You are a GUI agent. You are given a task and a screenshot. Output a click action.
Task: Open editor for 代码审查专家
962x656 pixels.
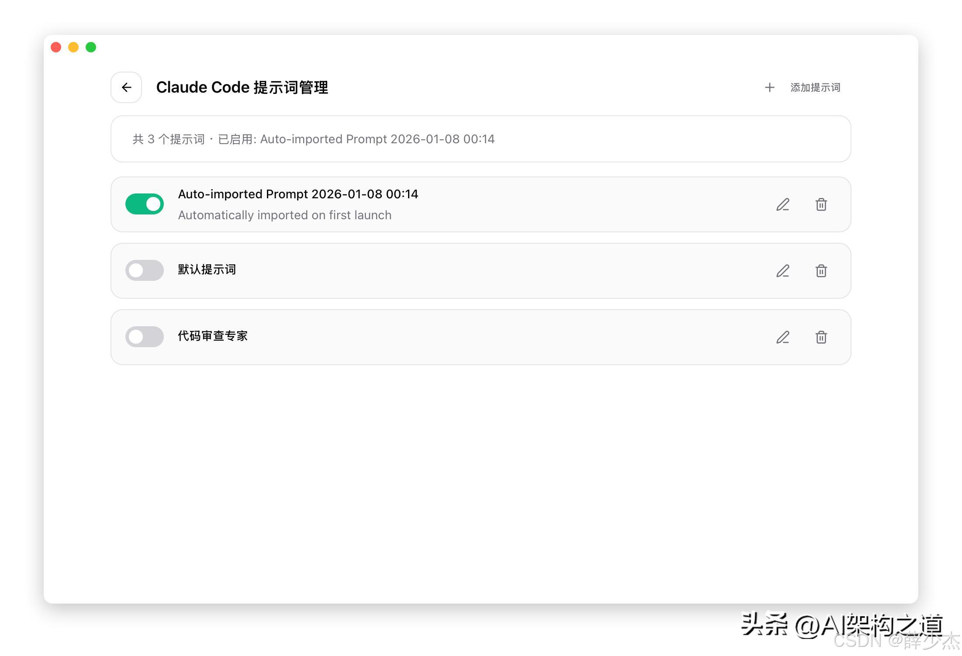(x=783, y=337)
